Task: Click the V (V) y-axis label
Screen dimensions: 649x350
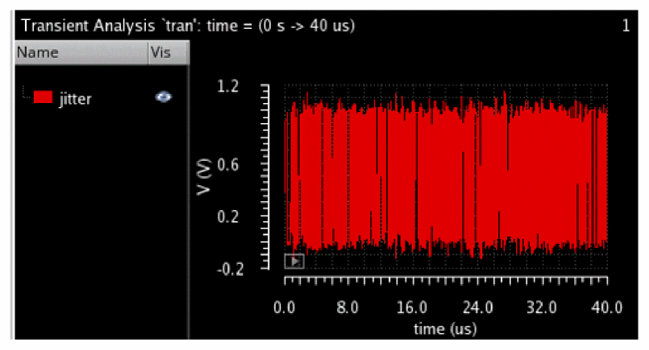Action: [204, 177]
